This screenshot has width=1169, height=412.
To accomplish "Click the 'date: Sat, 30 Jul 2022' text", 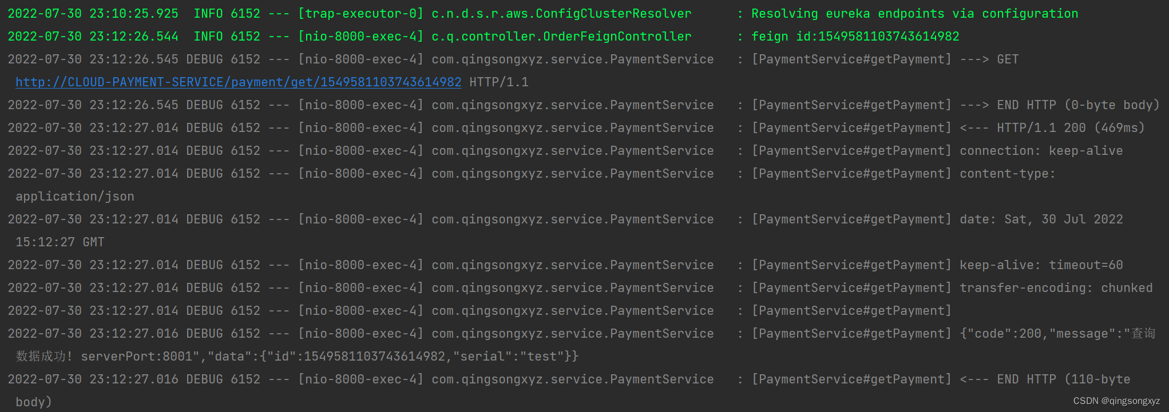I will (1041, 219).
